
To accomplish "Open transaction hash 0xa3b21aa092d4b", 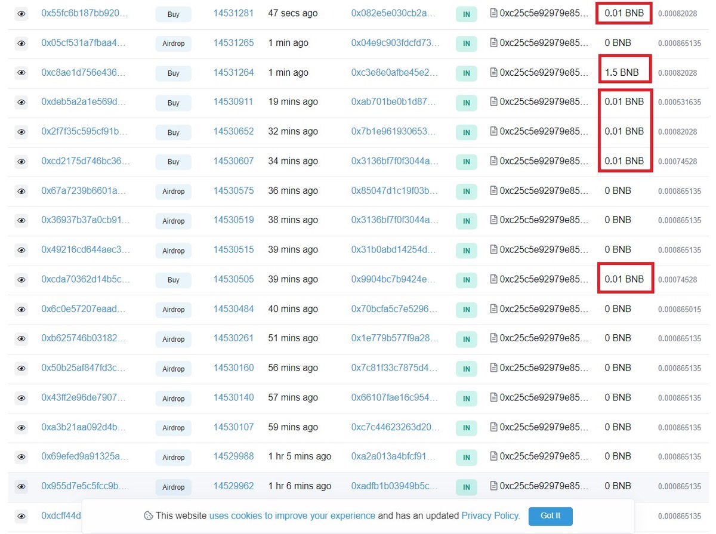I will (84, 427).
